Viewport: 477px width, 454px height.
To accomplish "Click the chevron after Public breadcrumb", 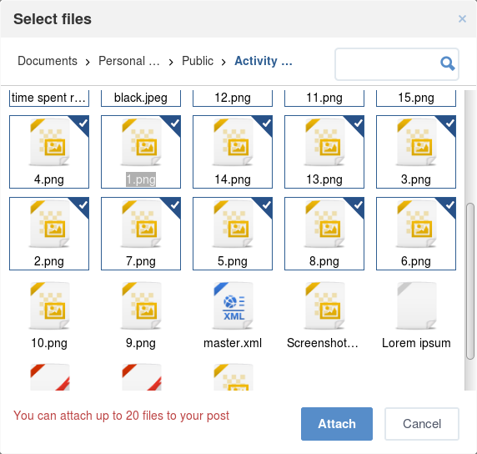I will click(x=223, y=62).
